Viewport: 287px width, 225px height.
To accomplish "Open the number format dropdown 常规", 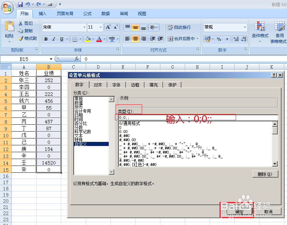I will click(245, 27).
